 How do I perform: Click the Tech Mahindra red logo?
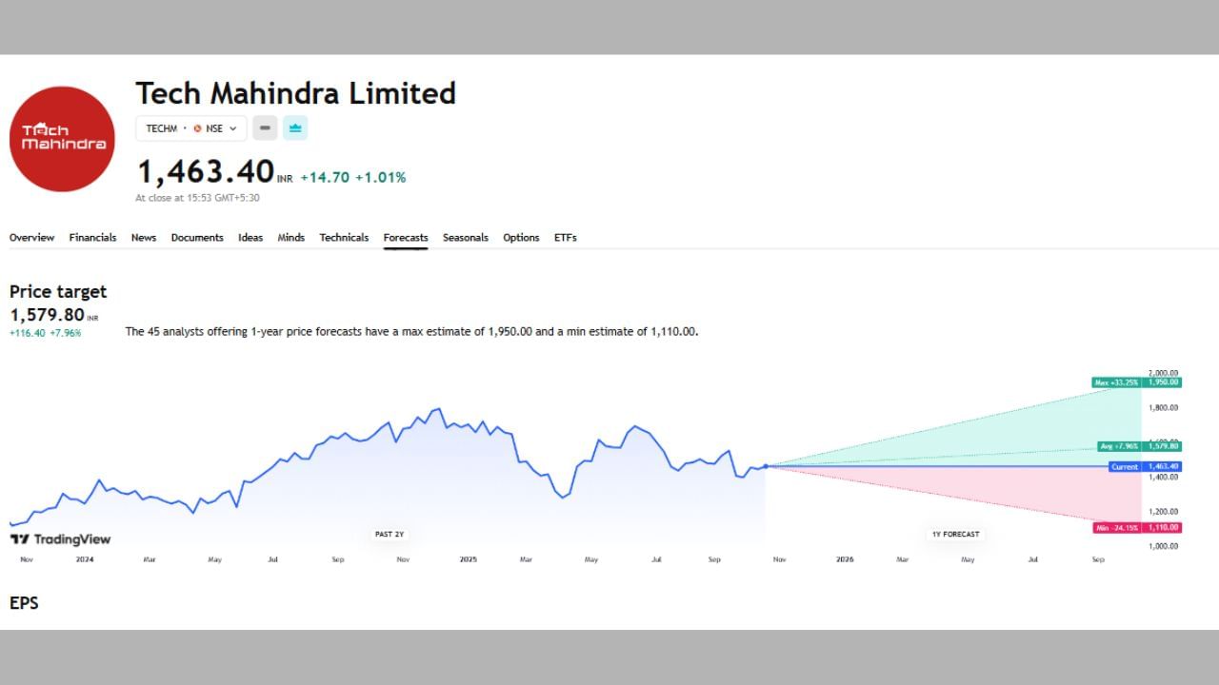[62, 139]
